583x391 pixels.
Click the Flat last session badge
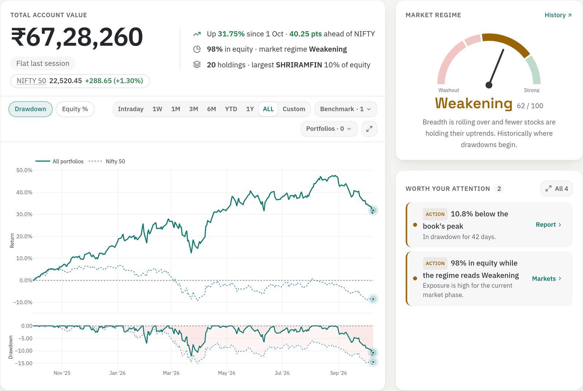pyautogui.click(x=43, y=63)
